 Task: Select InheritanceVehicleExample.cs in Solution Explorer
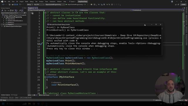coord(15,21)
